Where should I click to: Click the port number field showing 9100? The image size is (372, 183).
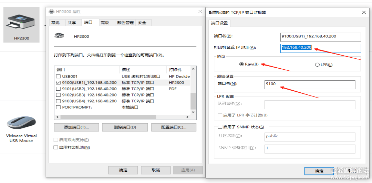click(x=309, y=84)
